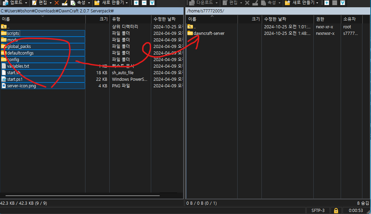
Task: Click the local path bar C:\Users\bshon\Downloads
Action: [92, 11]
